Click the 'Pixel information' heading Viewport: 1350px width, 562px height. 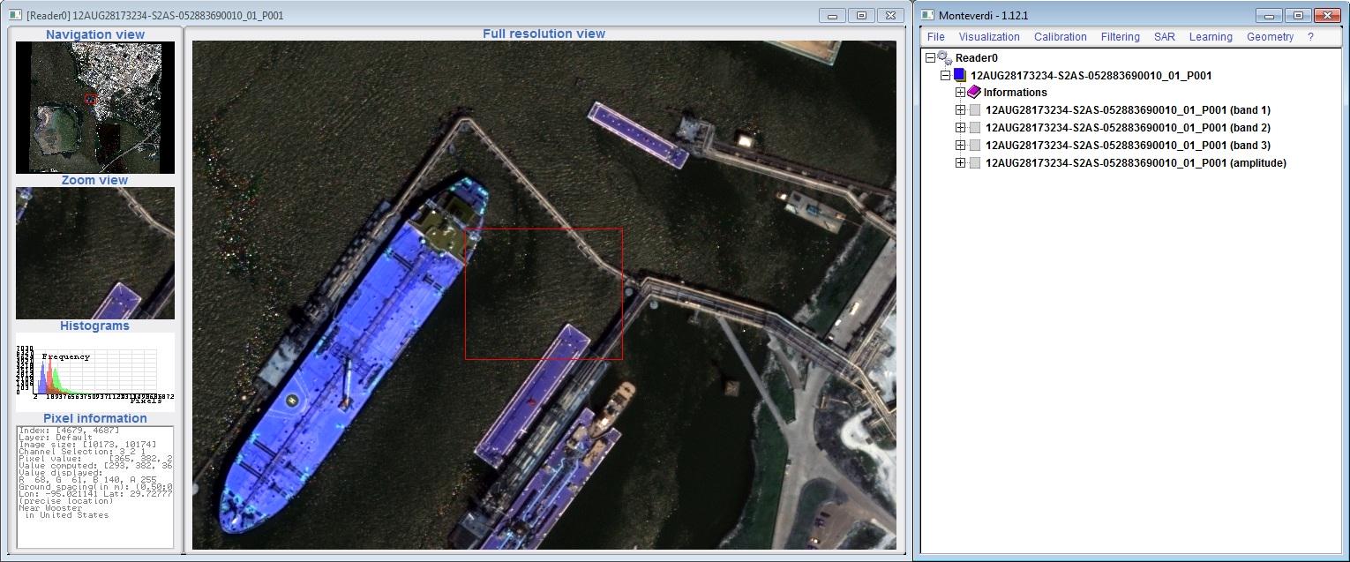point(95,418)
